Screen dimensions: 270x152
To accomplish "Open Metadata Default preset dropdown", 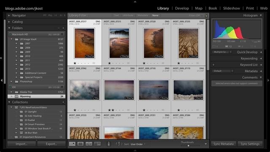I will 223,71.
